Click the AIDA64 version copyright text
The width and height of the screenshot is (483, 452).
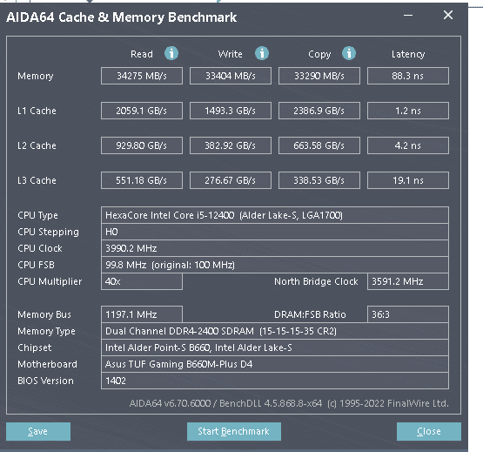289,403
